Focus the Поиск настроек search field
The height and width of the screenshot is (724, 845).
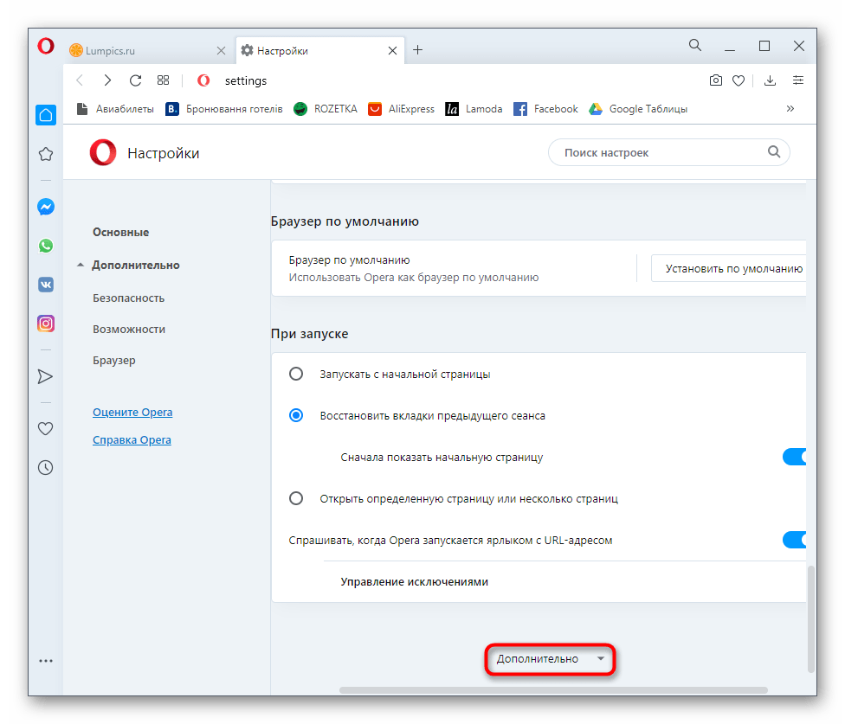click(x=668, y=152)
